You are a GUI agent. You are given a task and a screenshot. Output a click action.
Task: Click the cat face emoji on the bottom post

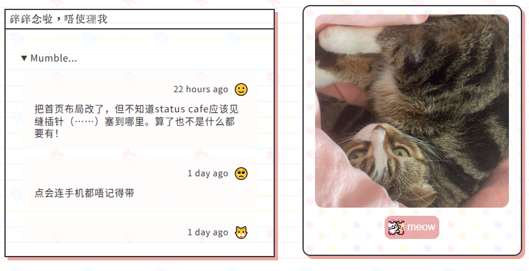(x=241, y=233)
